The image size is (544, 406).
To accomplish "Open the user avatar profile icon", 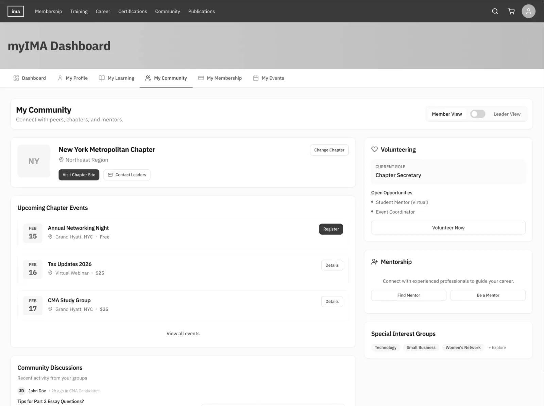I will 528,11.
